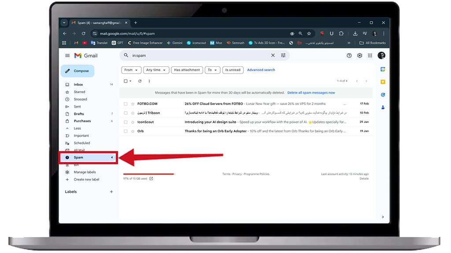Open the Support help icon
The height and width of the screenshot is (253, 451).
click(x=349, y=55)
